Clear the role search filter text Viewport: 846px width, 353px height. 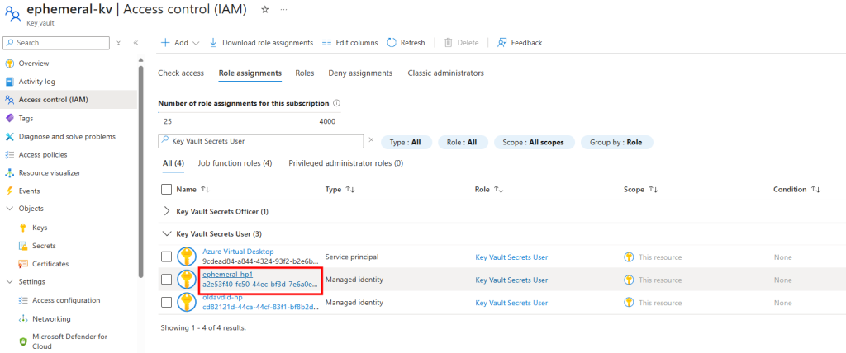click(x=371, y=140)
